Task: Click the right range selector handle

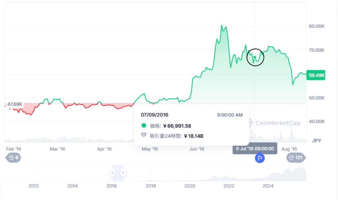Action: point(123,172)
